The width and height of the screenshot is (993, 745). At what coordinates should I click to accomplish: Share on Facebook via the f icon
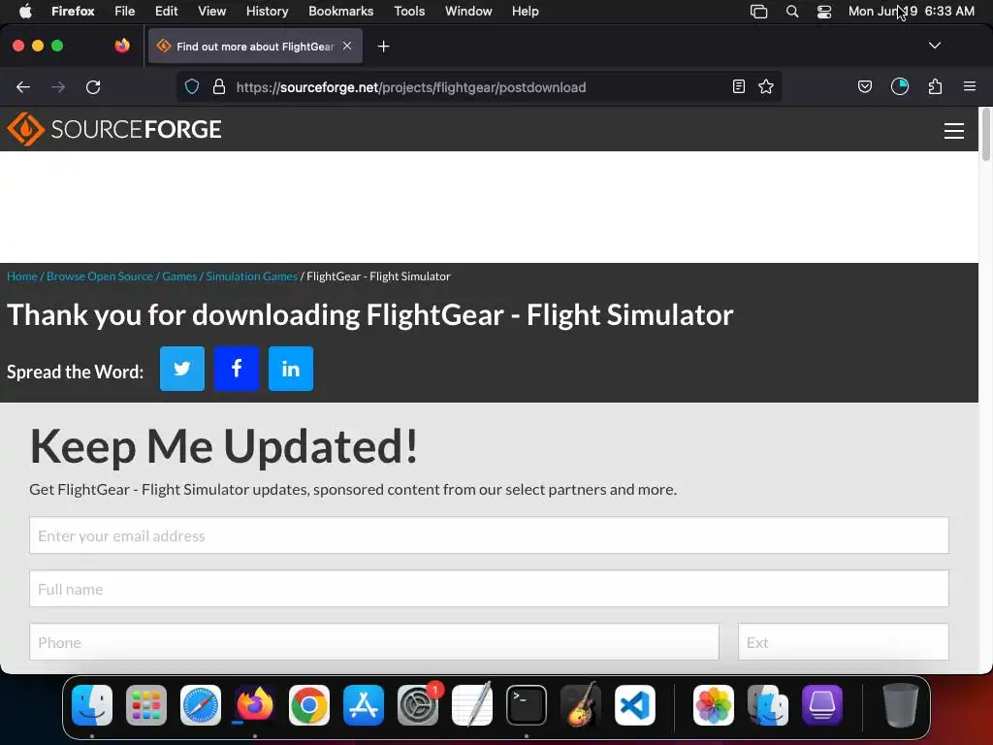tap(237, 368)
